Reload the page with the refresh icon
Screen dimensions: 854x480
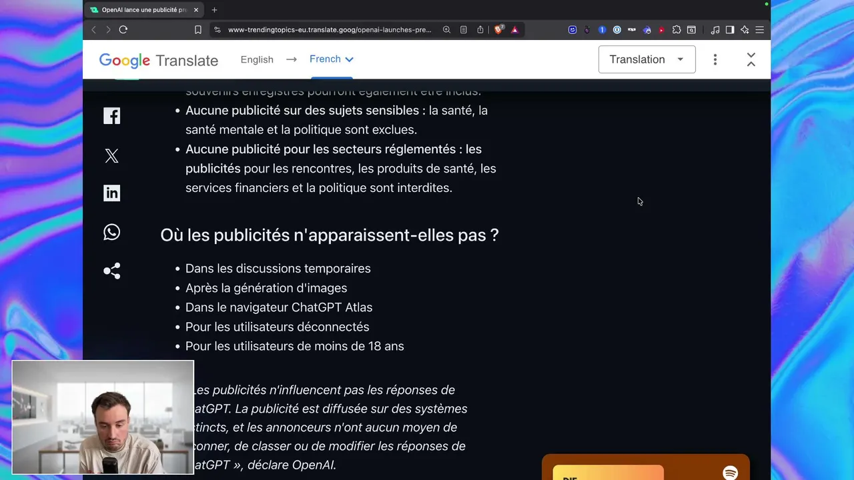[123, 29]
